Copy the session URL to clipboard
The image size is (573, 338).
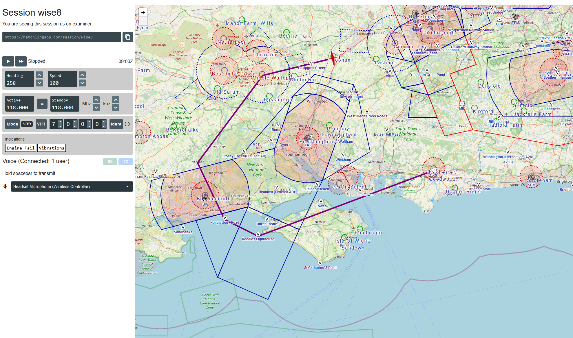tap(127, 37)
